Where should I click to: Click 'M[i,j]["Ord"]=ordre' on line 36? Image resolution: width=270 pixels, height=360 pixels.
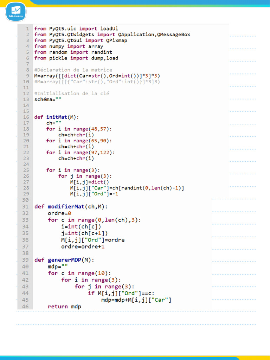coord(93,240)
